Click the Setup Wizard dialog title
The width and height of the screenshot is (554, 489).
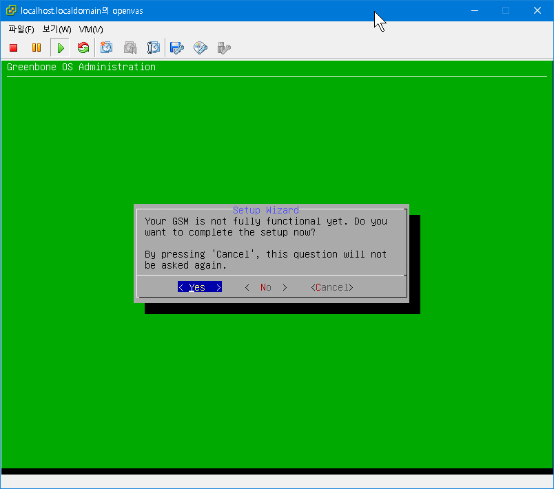pos(266,210)
